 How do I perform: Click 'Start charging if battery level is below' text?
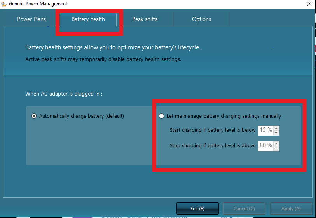212,130
